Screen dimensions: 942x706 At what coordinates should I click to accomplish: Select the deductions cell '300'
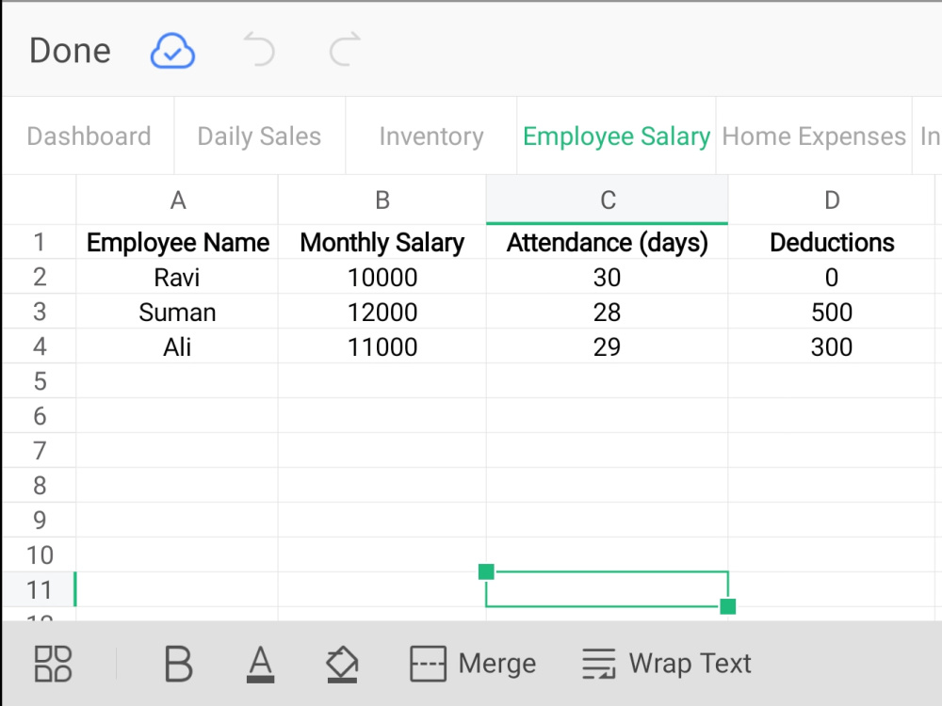(832, 346)
